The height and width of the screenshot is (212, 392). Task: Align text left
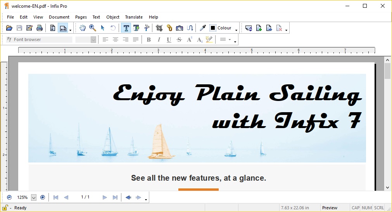point(105,39)
